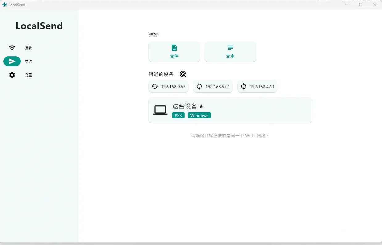Select the 接收 (Receive) wifi icon

(x=12, y=48)
